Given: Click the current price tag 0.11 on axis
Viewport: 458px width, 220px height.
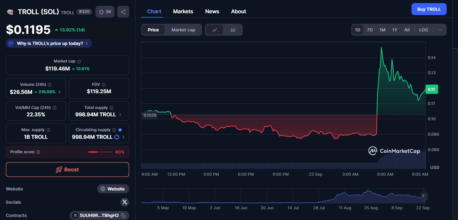Looking at the screenshot, I should coord(432,89).
